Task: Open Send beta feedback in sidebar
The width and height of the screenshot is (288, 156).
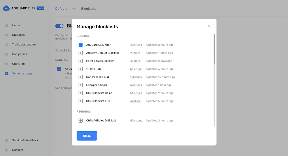Action: click(x=25, y=140)
